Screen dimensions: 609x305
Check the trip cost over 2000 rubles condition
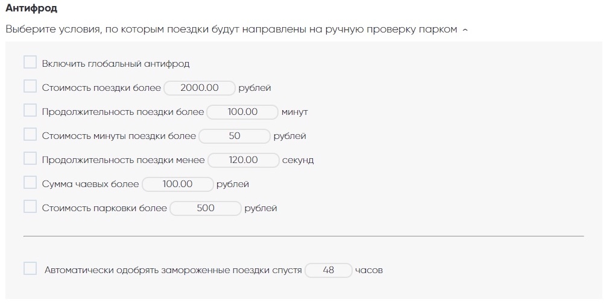tap(30, 87)
